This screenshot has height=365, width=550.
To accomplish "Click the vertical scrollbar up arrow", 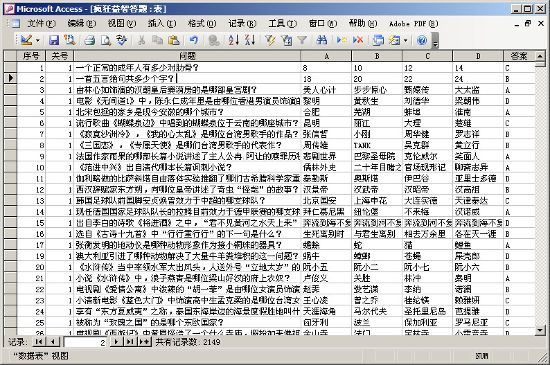I will tap(540, 56).
